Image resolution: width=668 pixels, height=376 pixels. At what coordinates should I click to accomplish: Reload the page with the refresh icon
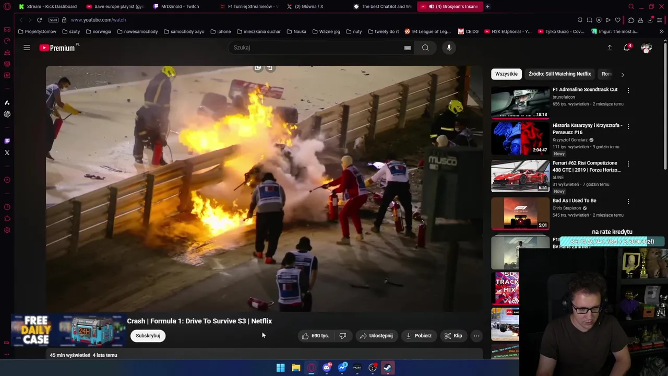coord(39,20)
